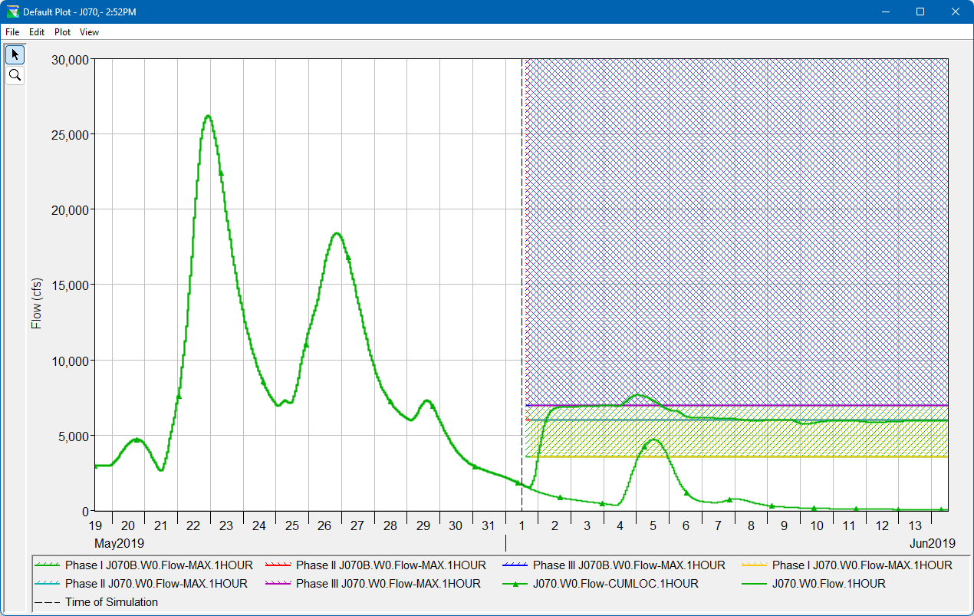Click the yellow line swatch for Phase I J070
This screenshot has width=974, height=616.
point(754,565)
